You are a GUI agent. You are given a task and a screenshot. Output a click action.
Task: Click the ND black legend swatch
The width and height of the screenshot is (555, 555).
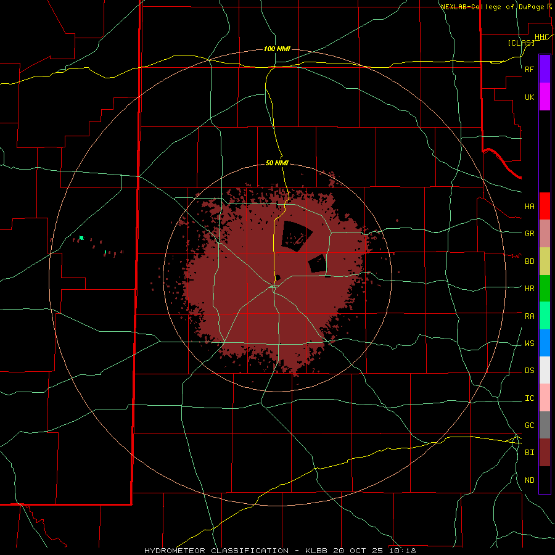(545, 480)
